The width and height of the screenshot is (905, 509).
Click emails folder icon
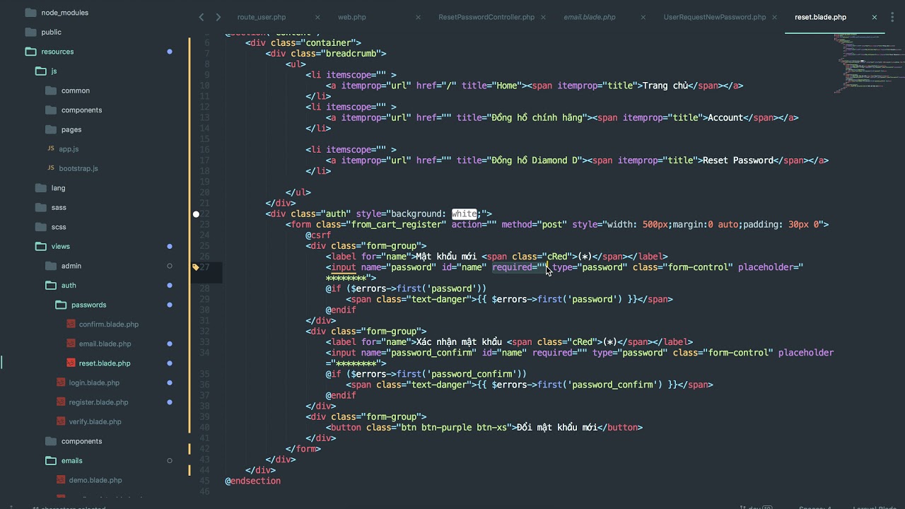pyautogui.click(x=50, y=460)
